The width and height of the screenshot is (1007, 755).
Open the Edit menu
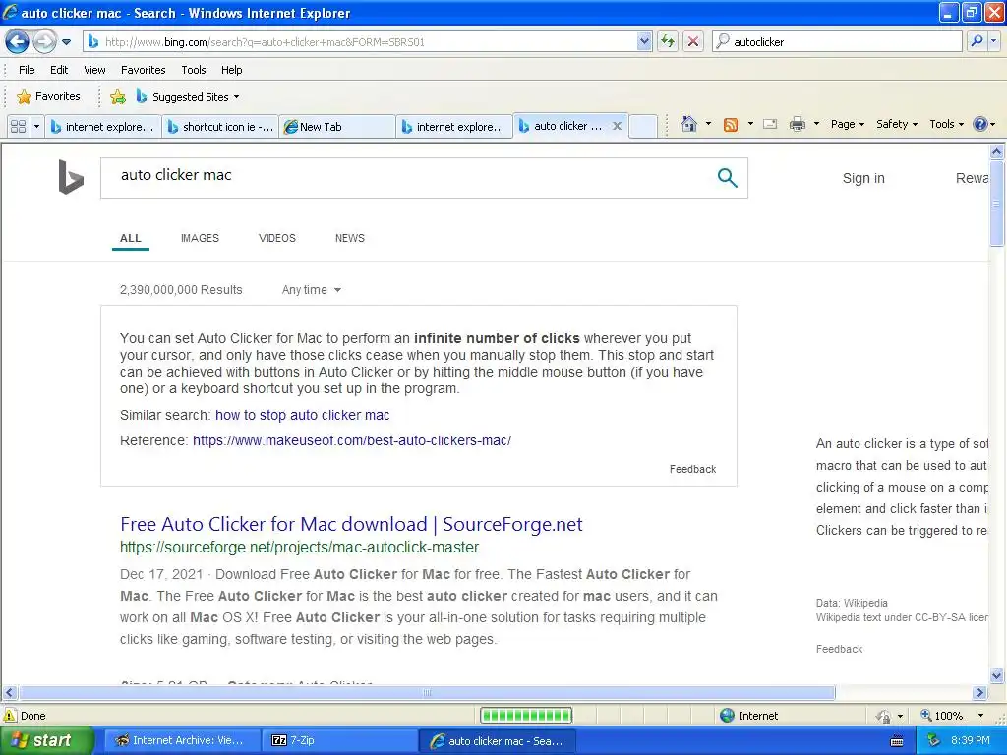[58, 70]
